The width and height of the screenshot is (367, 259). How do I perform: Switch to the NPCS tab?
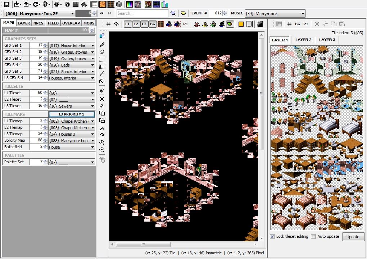click(38, 23)
